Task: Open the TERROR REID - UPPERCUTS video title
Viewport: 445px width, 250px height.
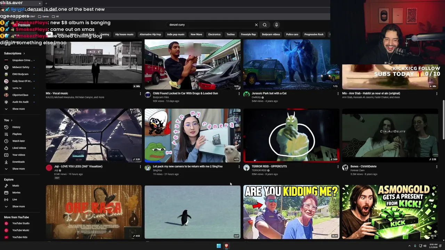Action: click(x=269, y=166)
